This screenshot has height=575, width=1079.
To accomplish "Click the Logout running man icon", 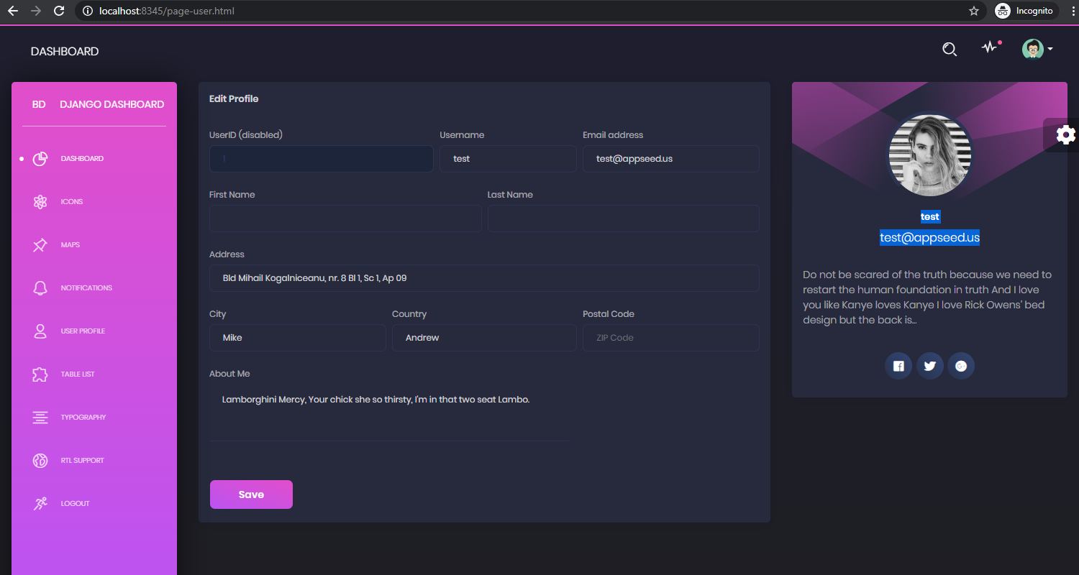I will point(40,504).
